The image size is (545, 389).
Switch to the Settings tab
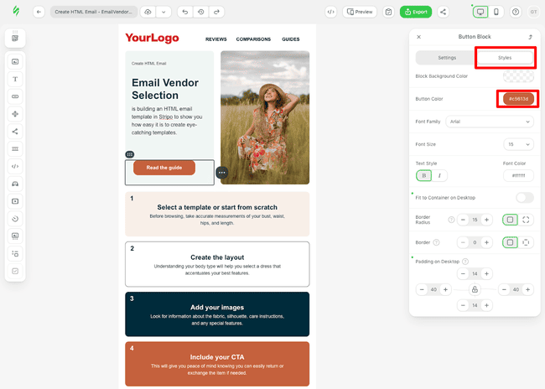click(x=447, y=58)
